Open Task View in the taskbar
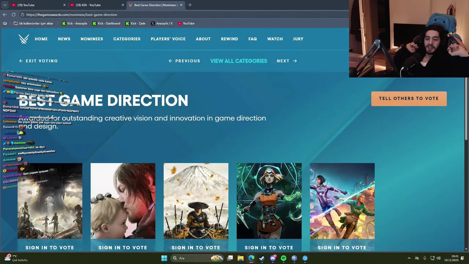The height and width of the screenshot is (264, 469). 230,258
